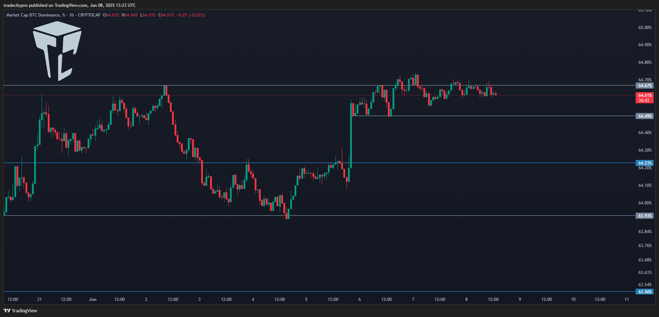Image resolution: width=659 pixels, height=317 pixels.
Task: Click the date 4 label on time axis
Action: (253, 299)
